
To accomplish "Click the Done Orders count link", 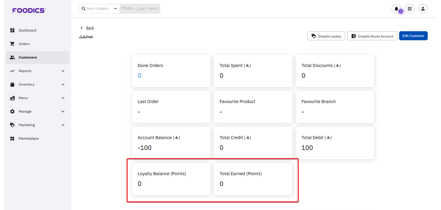I will tap(139, 76).
